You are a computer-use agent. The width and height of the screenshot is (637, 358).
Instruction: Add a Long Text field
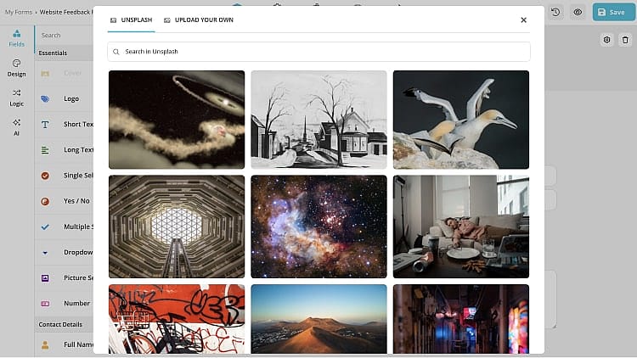click(65, 150)
